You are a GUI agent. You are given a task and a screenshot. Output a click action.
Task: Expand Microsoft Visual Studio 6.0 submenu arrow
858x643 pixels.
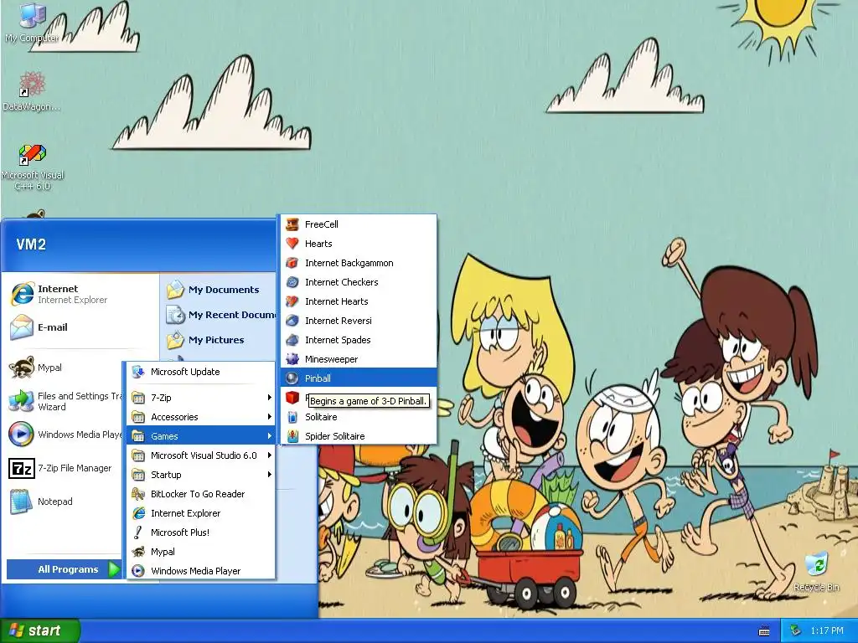pos(269,455)
